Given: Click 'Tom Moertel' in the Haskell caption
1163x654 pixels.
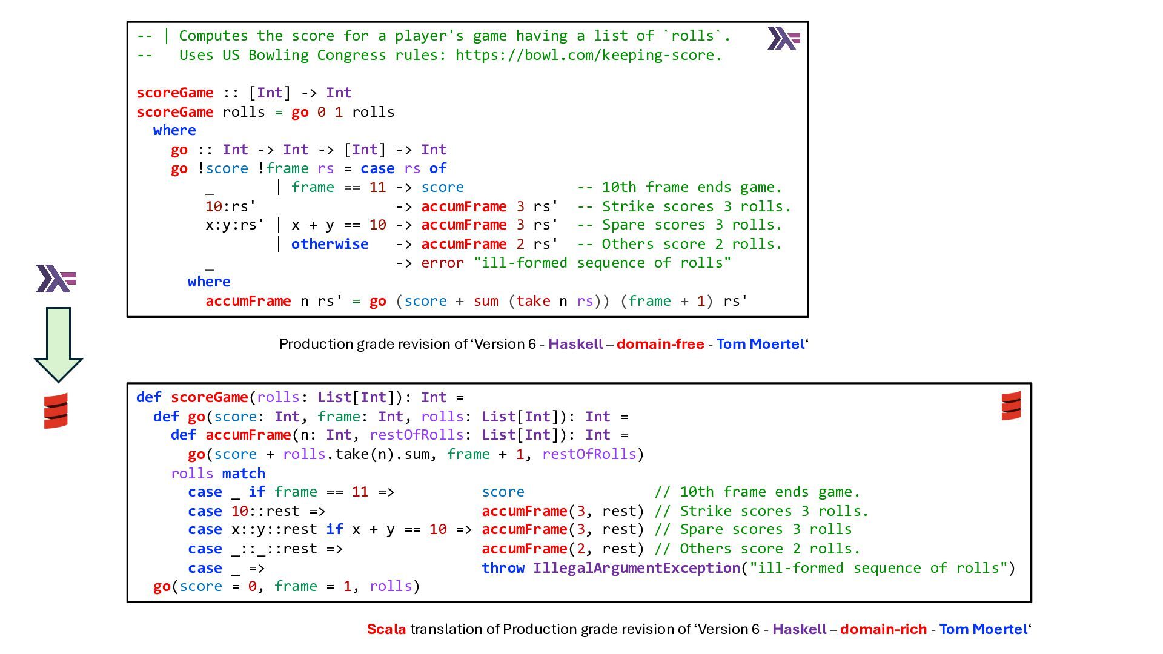Looking at the screenshot, I should coord(760,344).
